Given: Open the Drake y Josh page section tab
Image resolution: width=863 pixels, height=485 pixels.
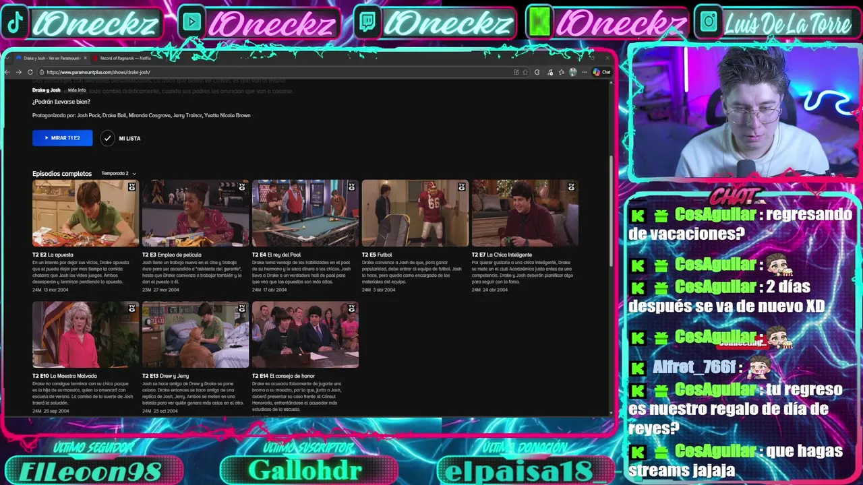Looking at the screenshot, I should (47, 90).
